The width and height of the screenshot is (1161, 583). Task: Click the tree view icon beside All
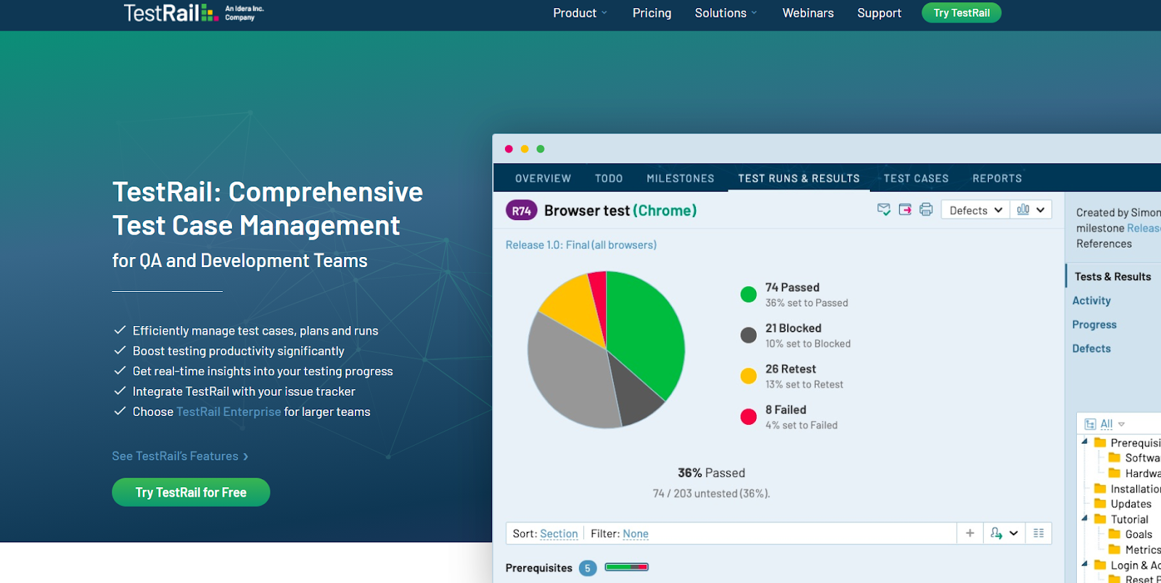1090,424
